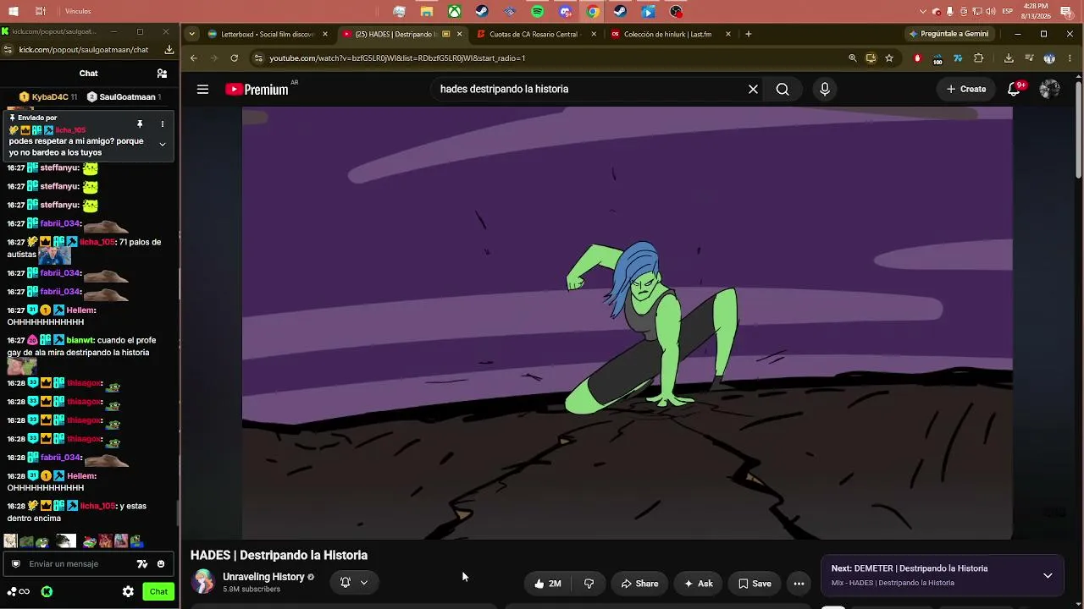Open the chat identity shield toggle
Viewport: 1084px width, 609px height.
point(15,564)
